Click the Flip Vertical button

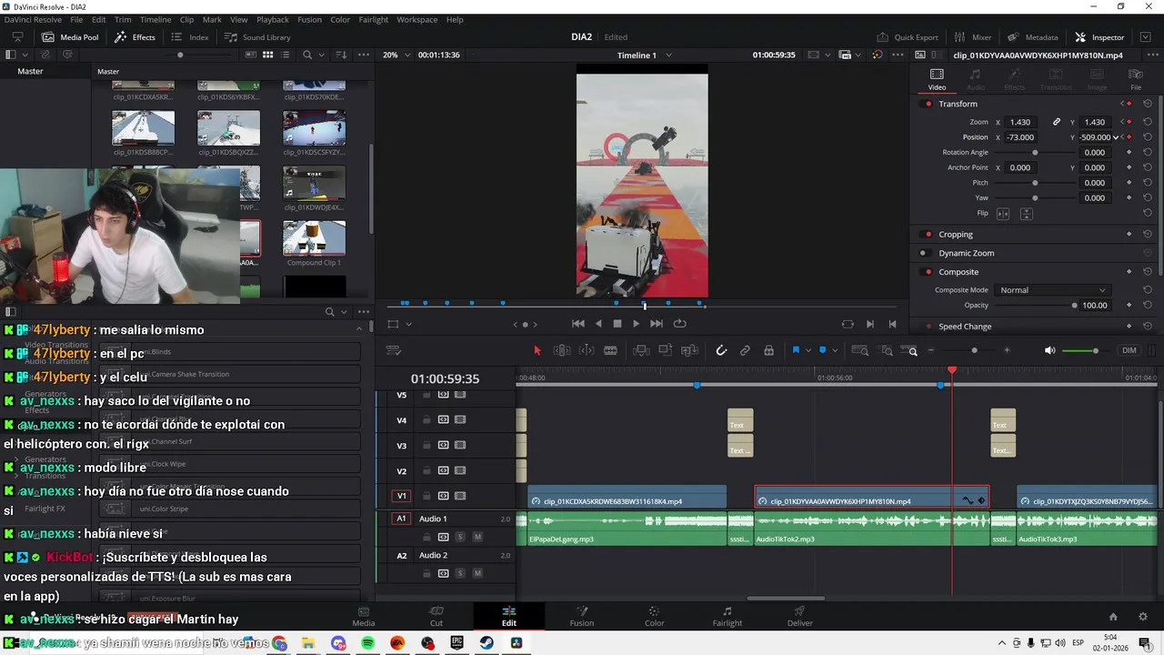(x=1027, y=214)
